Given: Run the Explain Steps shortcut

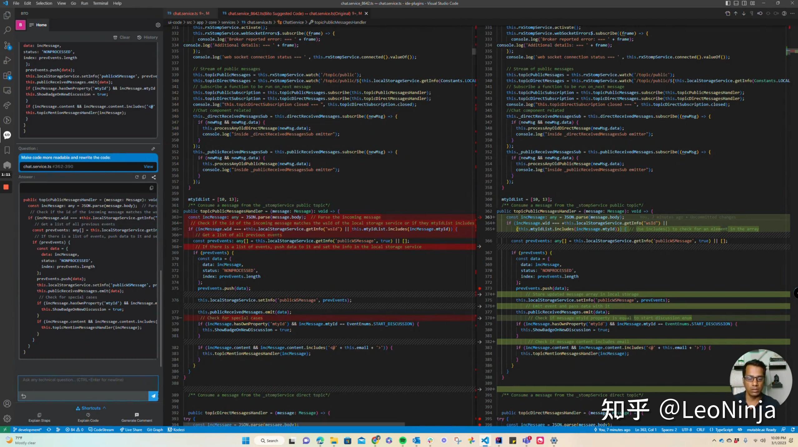Looking at the screenshot, I should pos(39,418).
